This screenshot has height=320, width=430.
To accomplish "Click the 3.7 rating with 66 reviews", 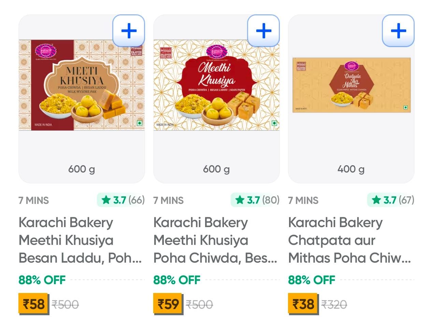I will (x=121, y=200).
